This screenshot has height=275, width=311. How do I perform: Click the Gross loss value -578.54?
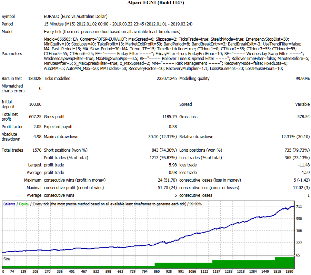pos(303,117)
